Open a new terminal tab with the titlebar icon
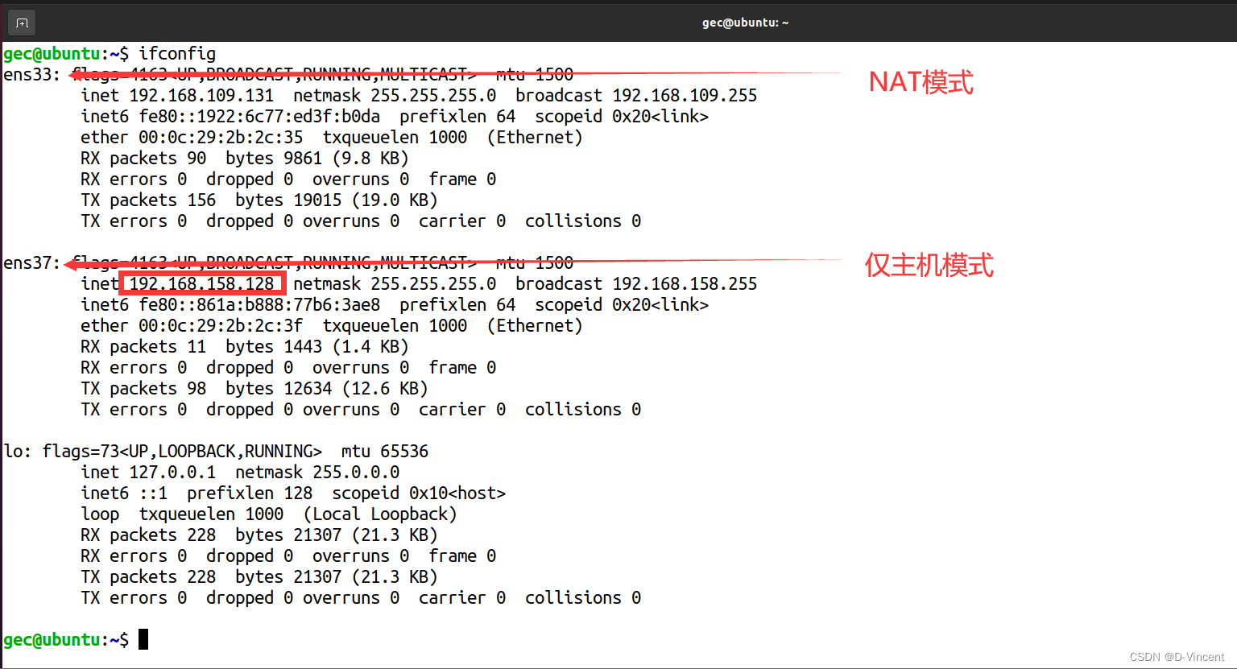The image size is (1237, 669). pyautogui.click(x=22, y=23)
